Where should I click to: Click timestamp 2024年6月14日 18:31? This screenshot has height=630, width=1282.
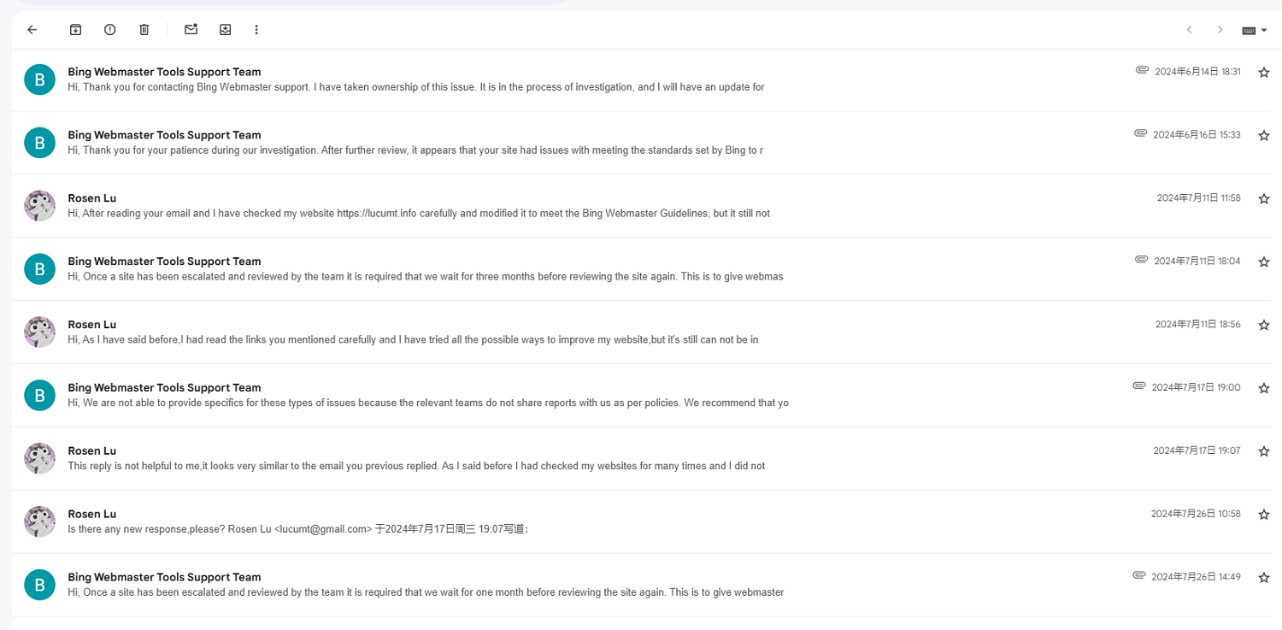click(x=1197, y=72)
